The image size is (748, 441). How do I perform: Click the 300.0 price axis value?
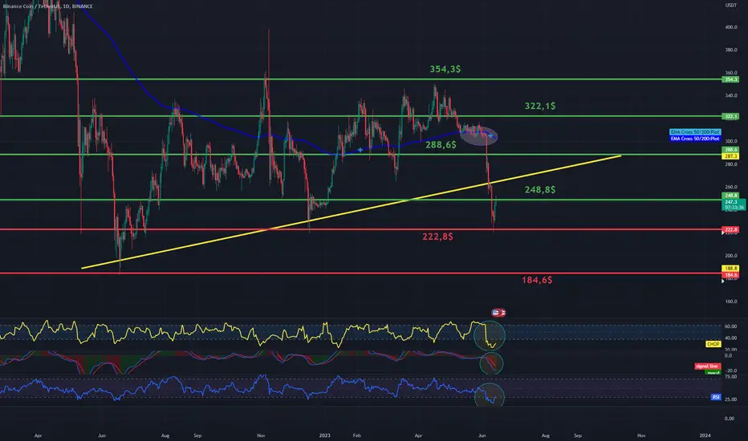pyautogui.click(x=731, y=142)
